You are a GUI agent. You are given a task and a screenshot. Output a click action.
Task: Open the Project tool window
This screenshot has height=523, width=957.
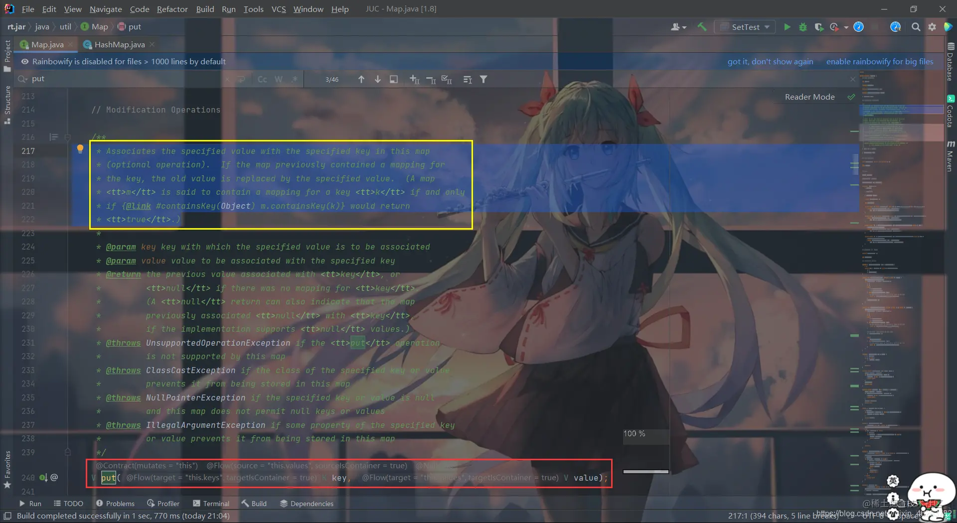(x=7, y=55)
